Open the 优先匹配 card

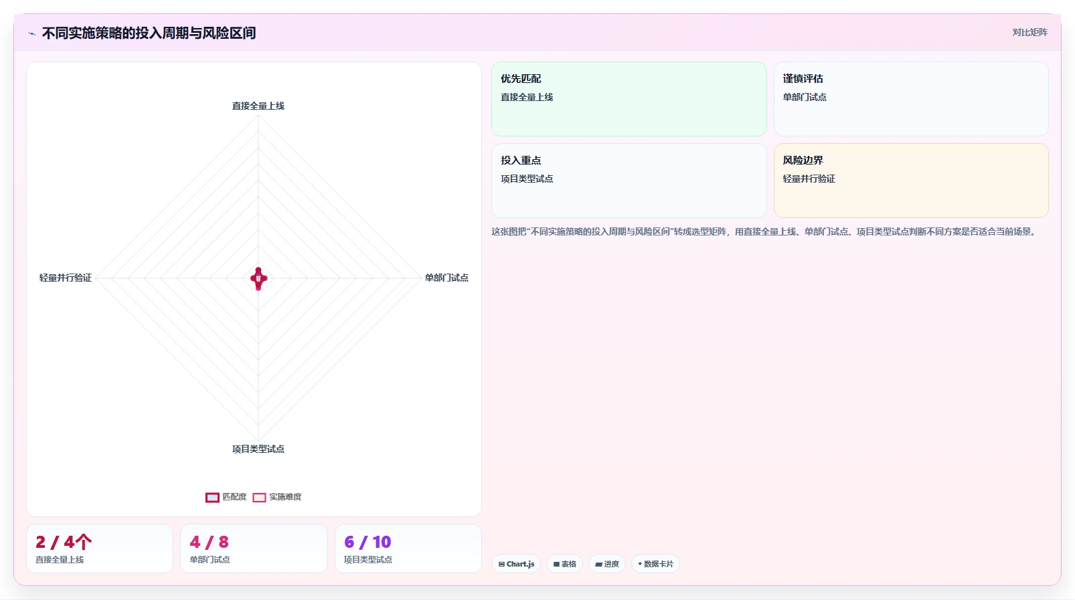click(x=629, y=99)
